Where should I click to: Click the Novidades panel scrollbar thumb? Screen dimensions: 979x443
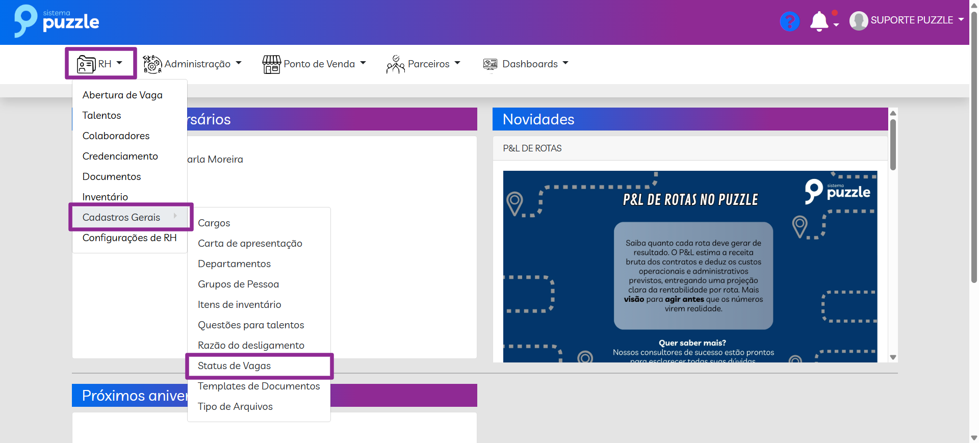click(x=893, y=144)
